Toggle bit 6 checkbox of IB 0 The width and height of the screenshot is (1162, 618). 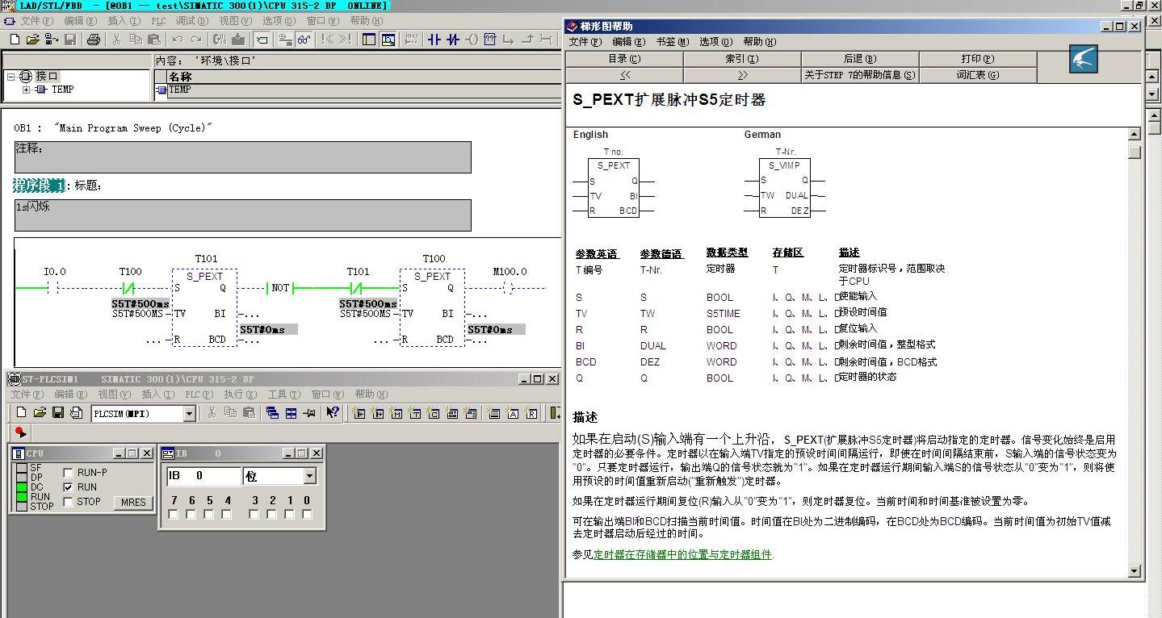pyautogui.click(x=191, y=515)
